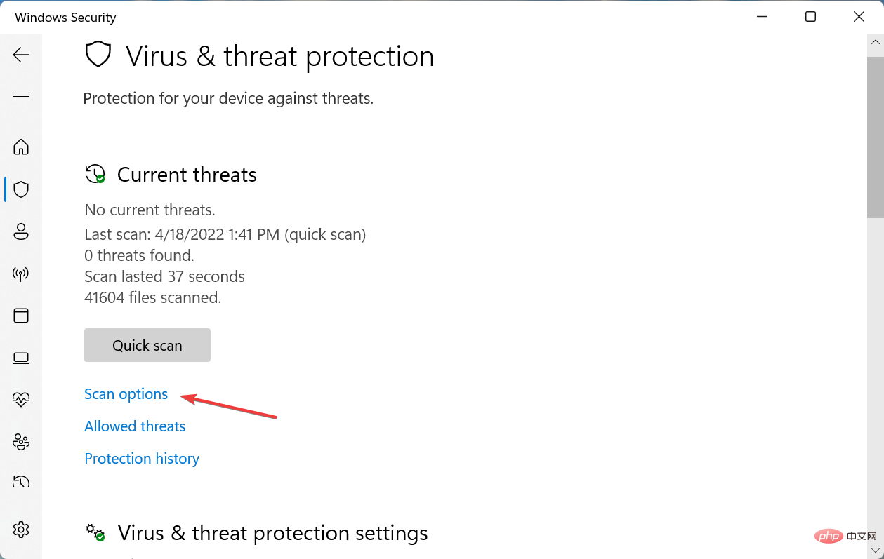Click the scrollbar down arrow
The width and height of the screenshot is (884, 559).
[875, 551]
